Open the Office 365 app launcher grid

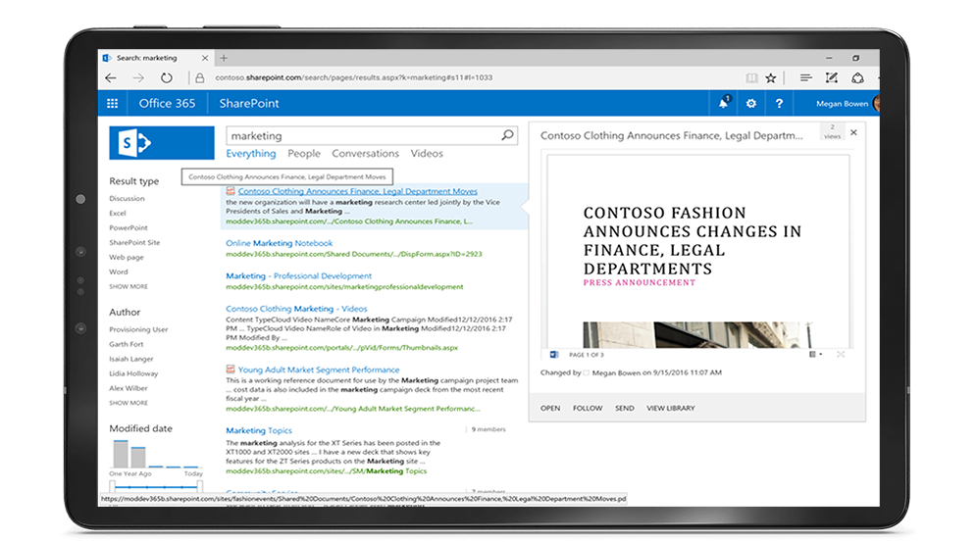(112, 103)
